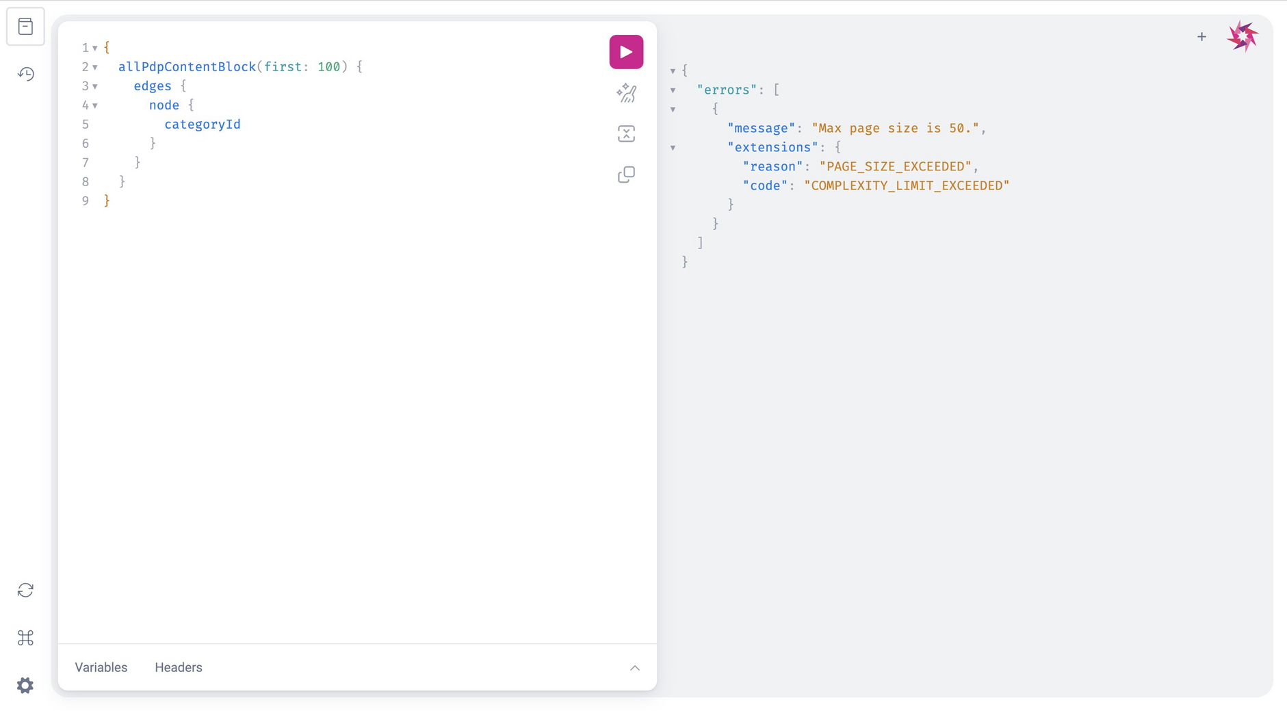The height and width of the screenshot is (711, 1287).
Task: Fold the edges block on line 3
Action: (x=95, y=86)
